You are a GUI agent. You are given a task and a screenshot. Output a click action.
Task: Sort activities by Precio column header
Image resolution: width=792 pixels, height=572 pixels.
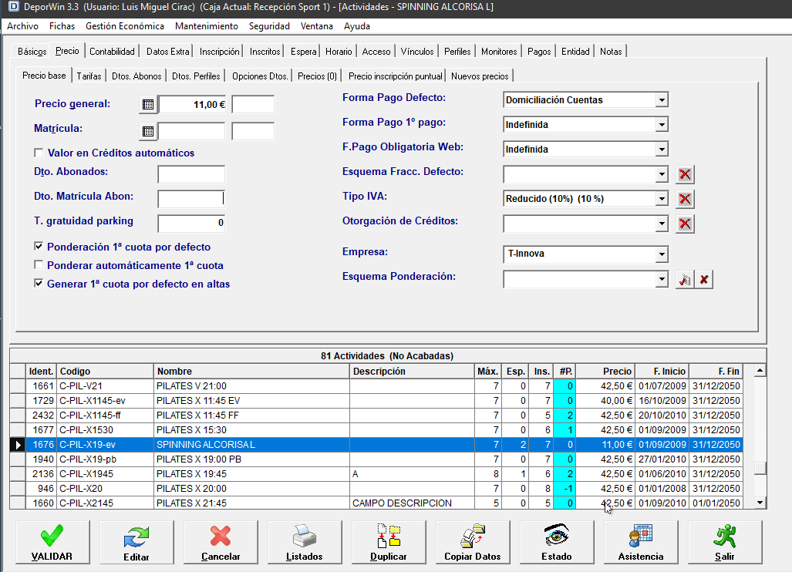[605, 371]
